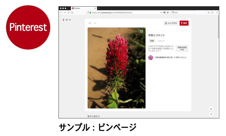Image resolution: width=226 pixels, height=136 pixels.
Task: Click the browser home icon
Action: tap(72, 12)
